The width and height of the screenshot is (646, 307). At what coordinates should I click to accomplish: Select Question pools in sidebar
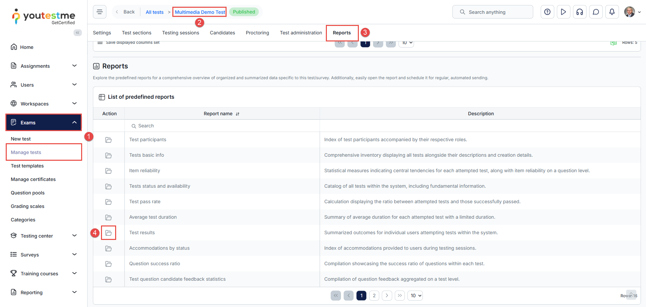coord(28,193)
